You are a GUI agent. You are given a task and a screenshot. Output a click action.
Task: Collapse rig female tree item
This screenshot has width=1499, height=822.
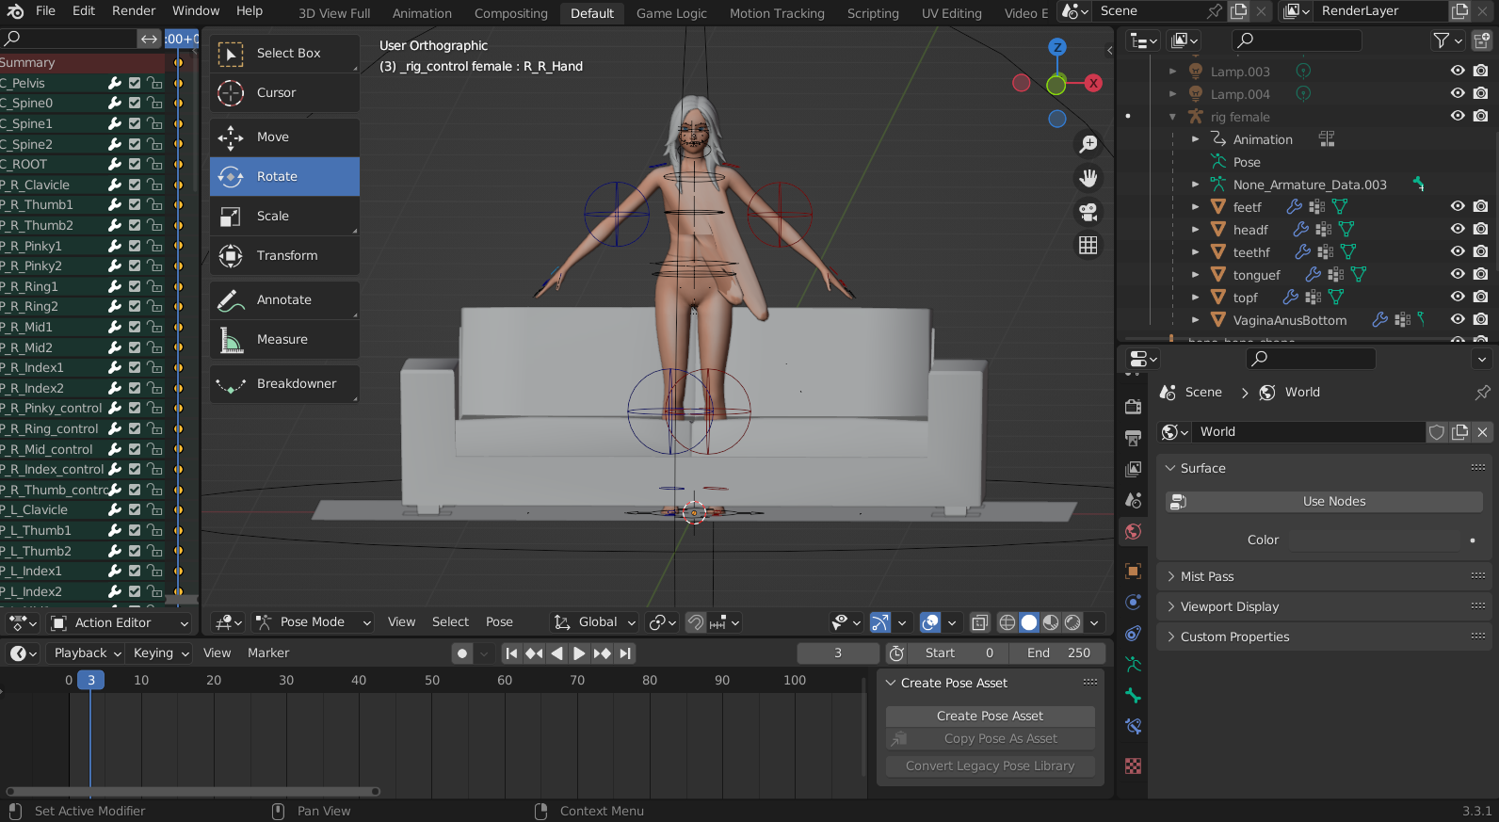pos(1172,117)
